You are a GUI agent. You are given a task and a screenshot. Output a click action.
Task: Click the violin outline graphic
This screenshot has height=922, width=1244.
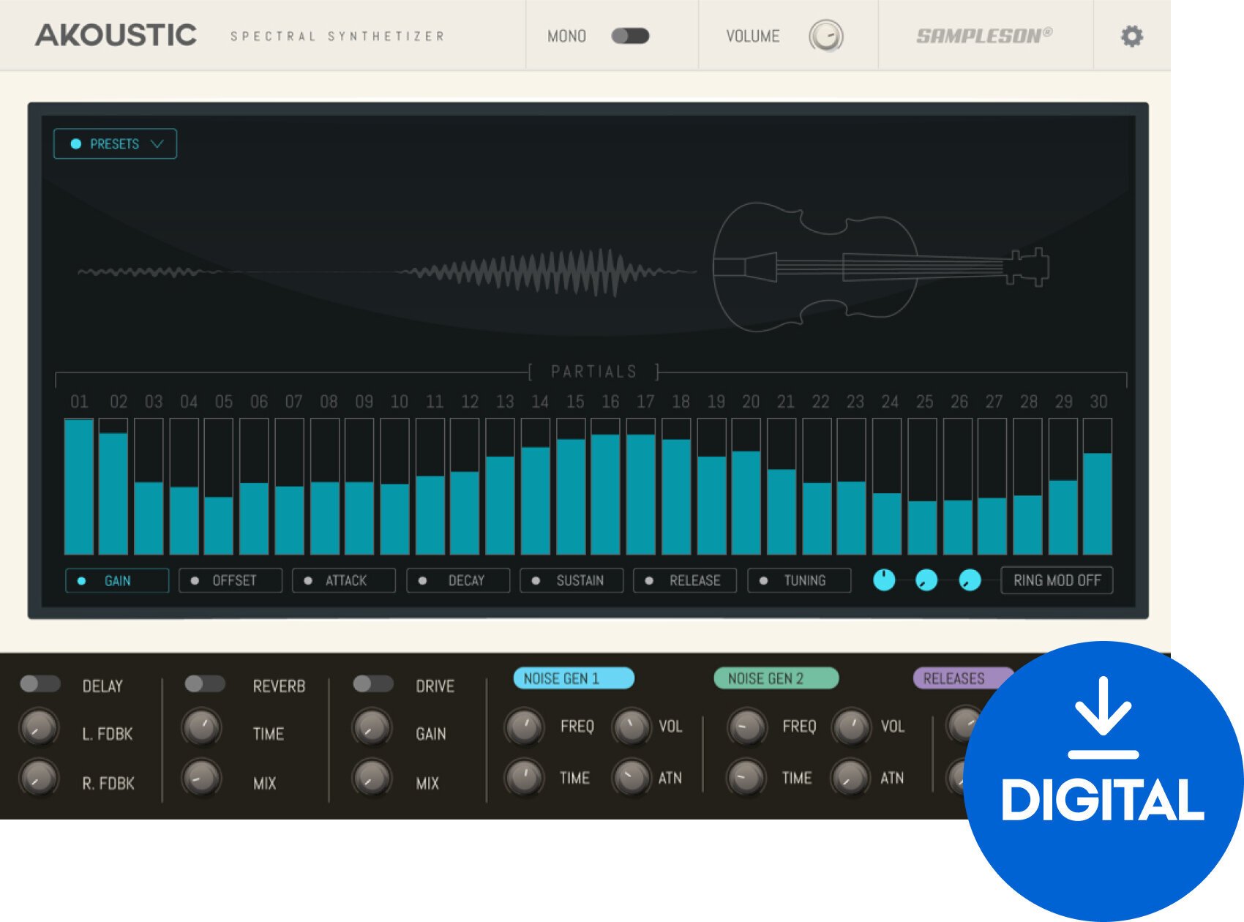coord(881,267)
